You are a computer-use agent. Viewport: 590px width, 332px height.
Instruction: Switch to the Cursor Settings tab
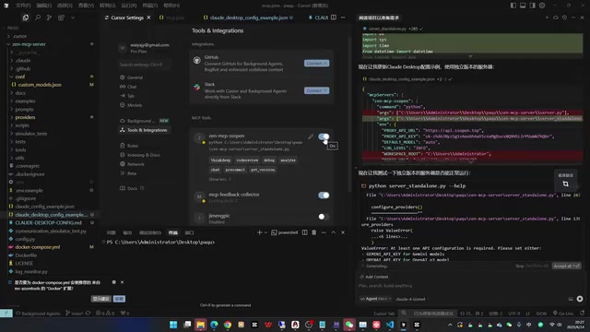[127, 18]
